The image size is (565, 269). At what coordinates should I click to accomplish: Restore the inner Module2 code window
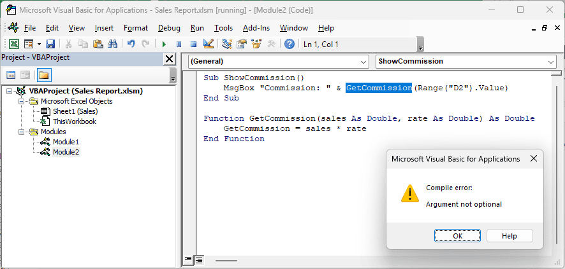(x=544, y=28)
